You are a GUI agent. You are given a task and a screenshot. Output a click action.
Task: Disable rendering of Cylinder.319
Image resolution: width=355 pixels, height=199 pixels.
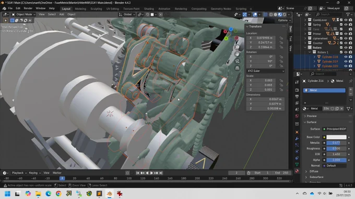pyautogui.click(x=350, y=61)
